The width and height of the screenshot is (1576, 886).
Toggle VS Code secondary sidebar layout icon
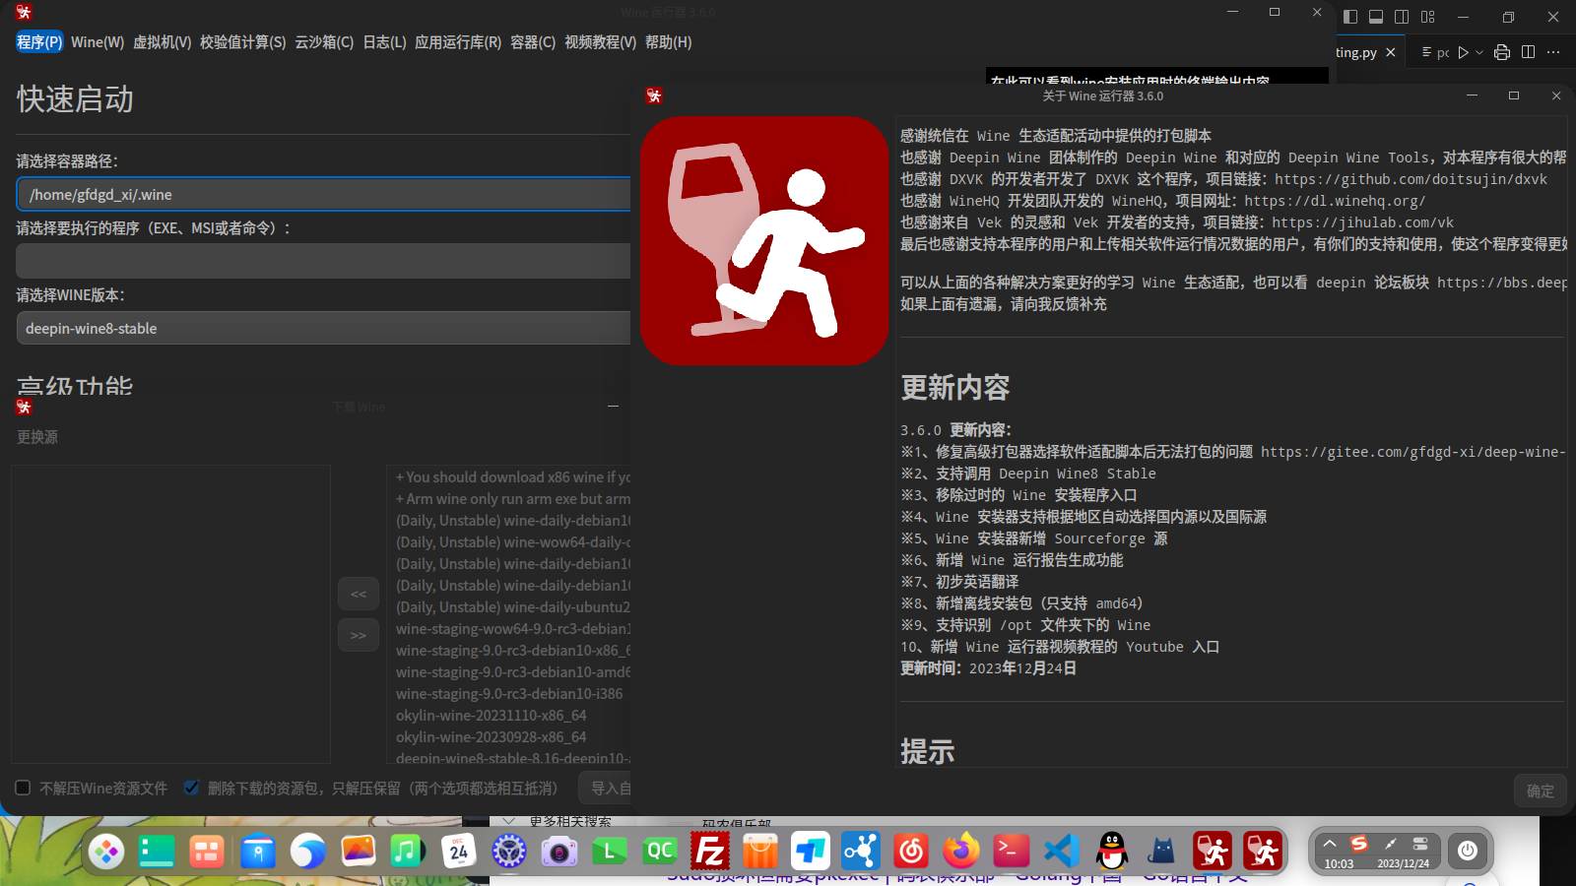point(1402,17)
